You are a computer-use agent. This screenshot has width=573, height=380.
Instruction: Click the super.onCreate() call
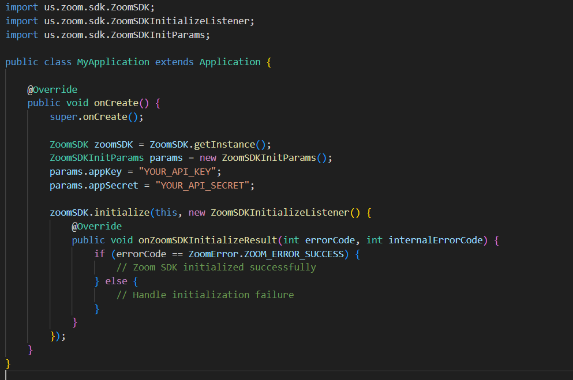(96, 117)
